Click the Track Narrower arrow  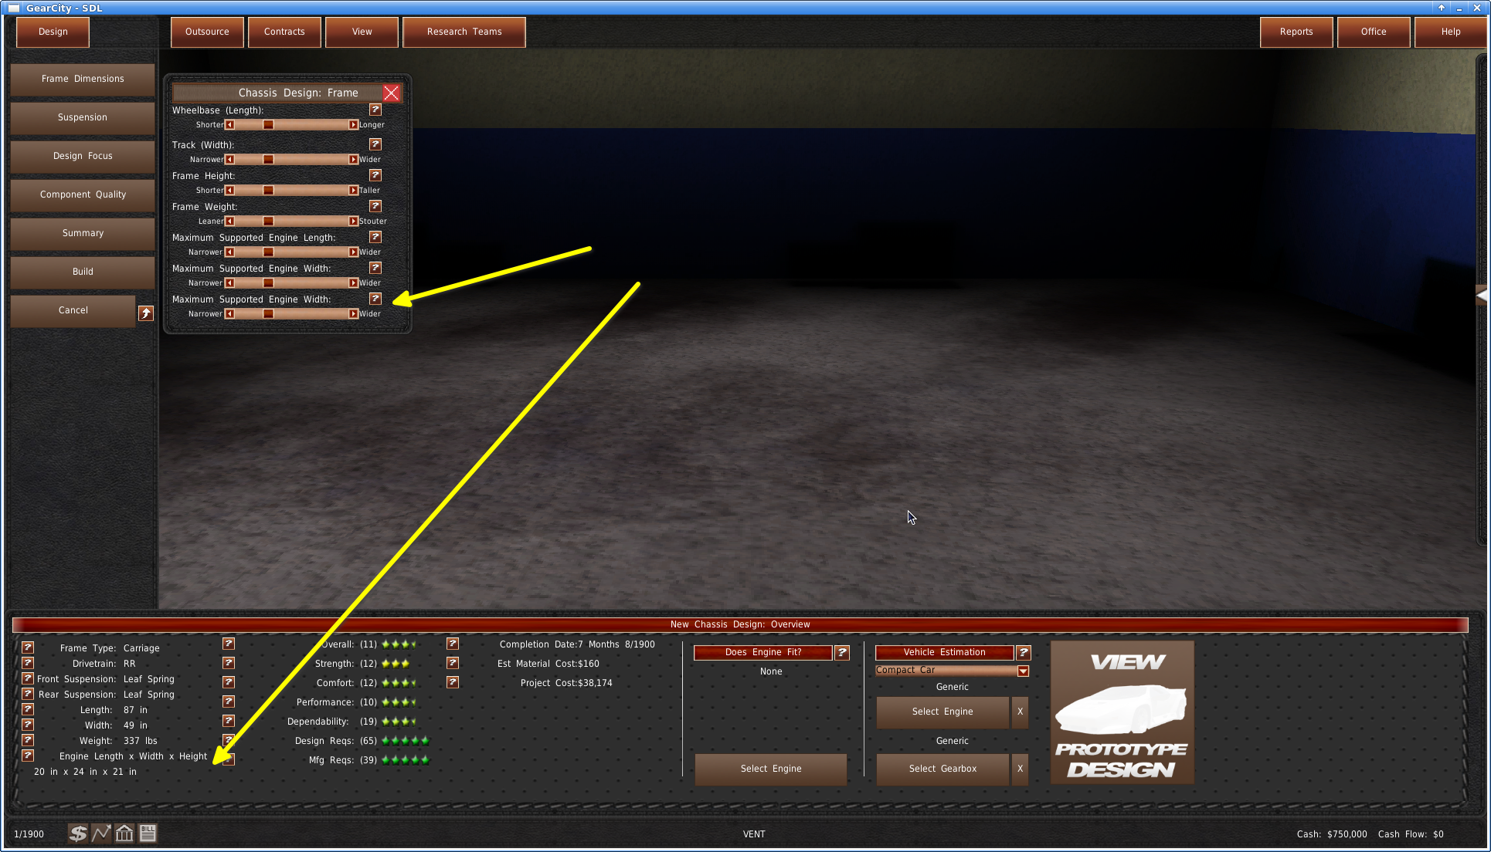pyautogui.click(x=229, y=160)
